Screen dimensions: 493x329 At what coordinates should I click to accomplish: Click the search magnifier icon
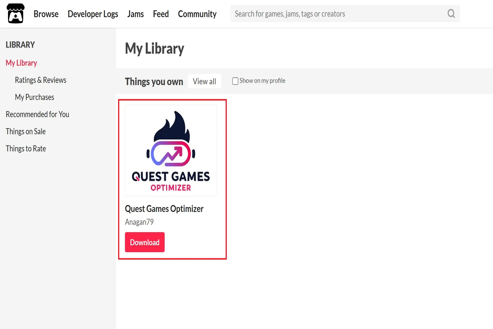[451, 13]
